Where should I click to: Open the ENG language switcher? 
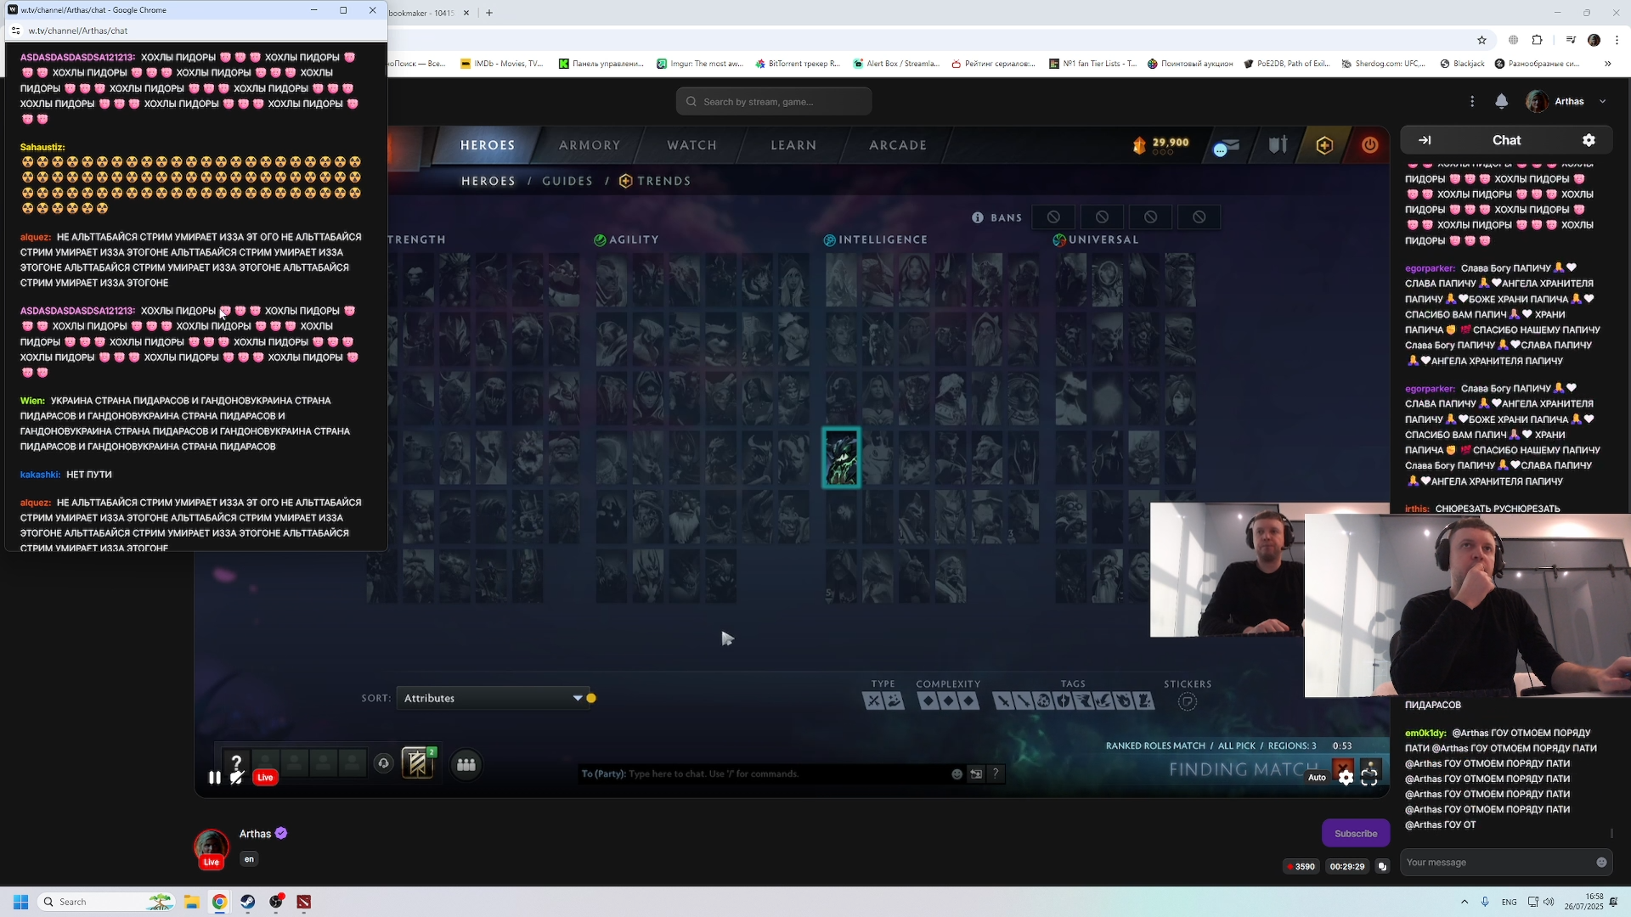pos(1509,902)
